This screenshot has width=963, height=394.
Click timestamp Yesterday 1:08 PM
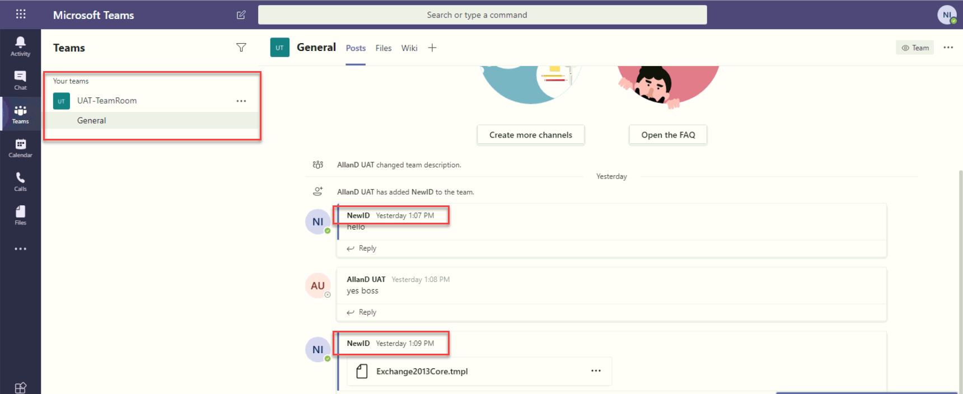(x=420, y=279)
